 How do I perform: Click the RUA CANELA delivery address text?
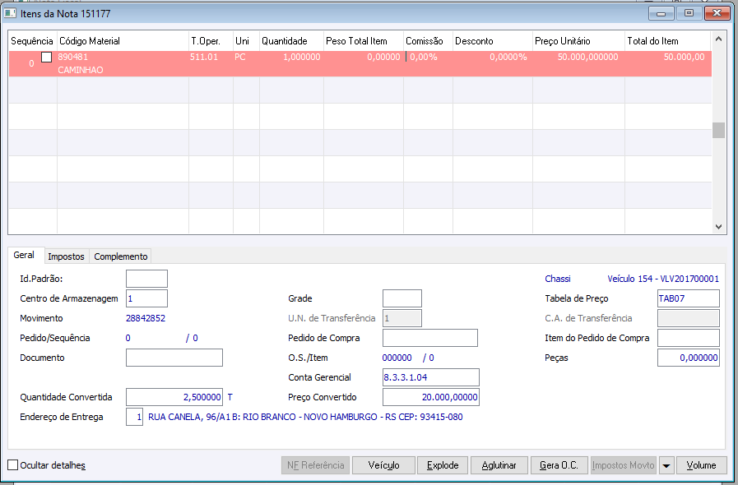point(305,417)
